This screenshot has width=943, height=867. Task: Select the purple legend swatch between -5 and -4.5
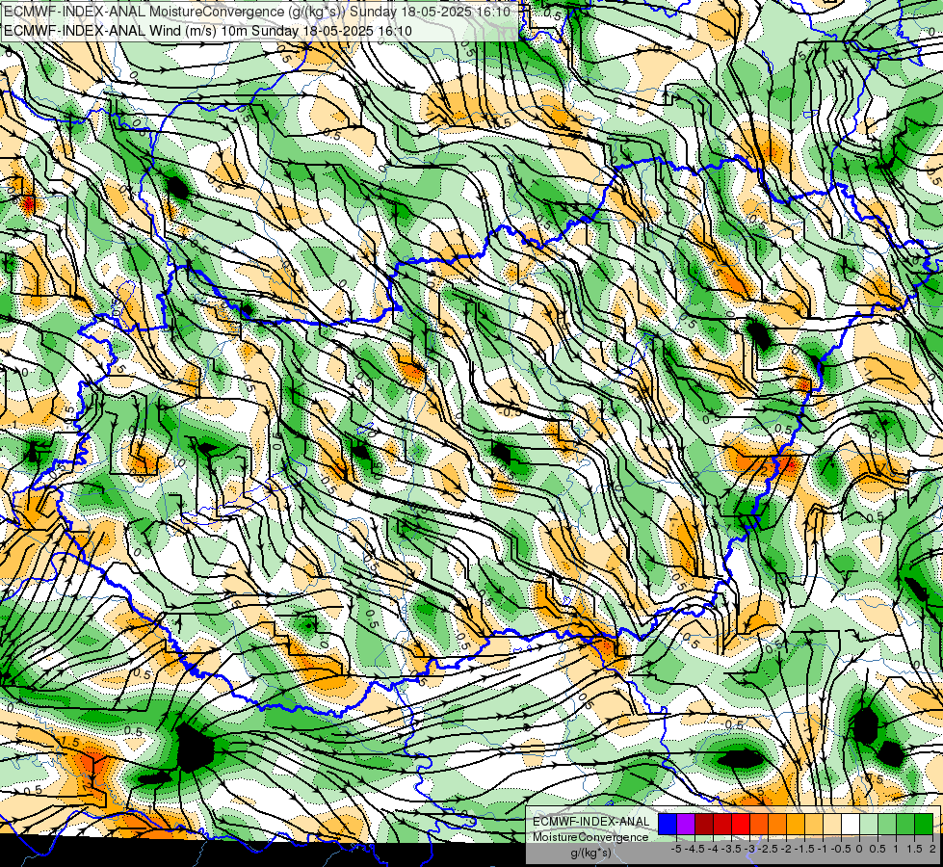[686, 825]
